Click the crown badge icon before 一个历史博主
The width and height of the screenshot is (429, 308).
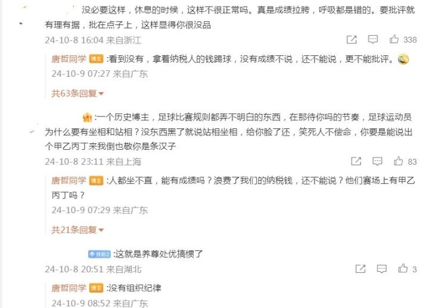pos(87,118)
